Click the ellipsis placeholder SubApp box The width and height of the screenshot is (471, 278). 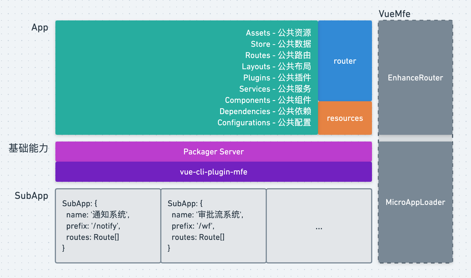pos(319,226)
